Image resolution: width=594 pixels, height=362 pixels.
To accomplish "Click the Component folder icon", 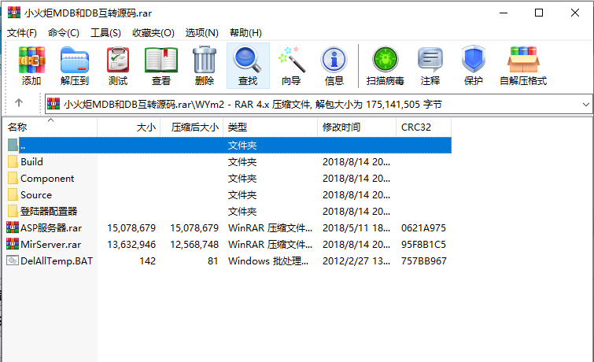I will coord(13,178).
